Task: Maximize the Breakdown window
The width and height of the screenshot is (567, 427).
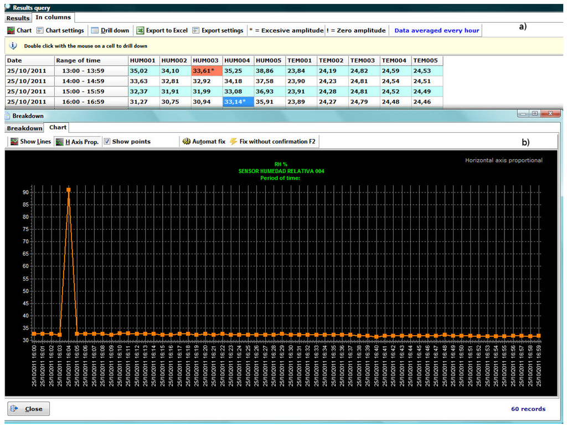Action: (535, 113)
